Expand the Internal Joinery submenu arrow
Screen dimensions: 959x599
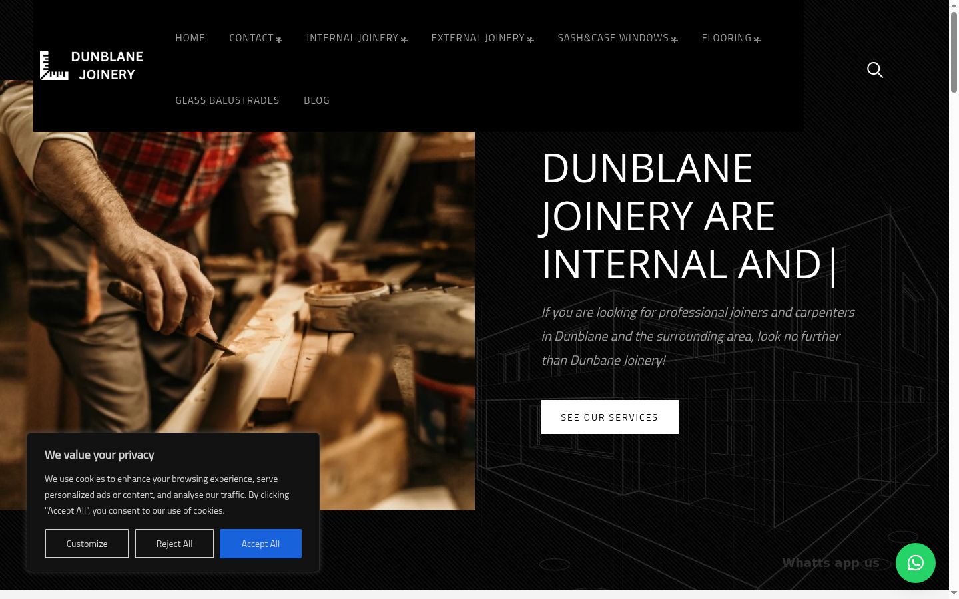tap(404, 39)
